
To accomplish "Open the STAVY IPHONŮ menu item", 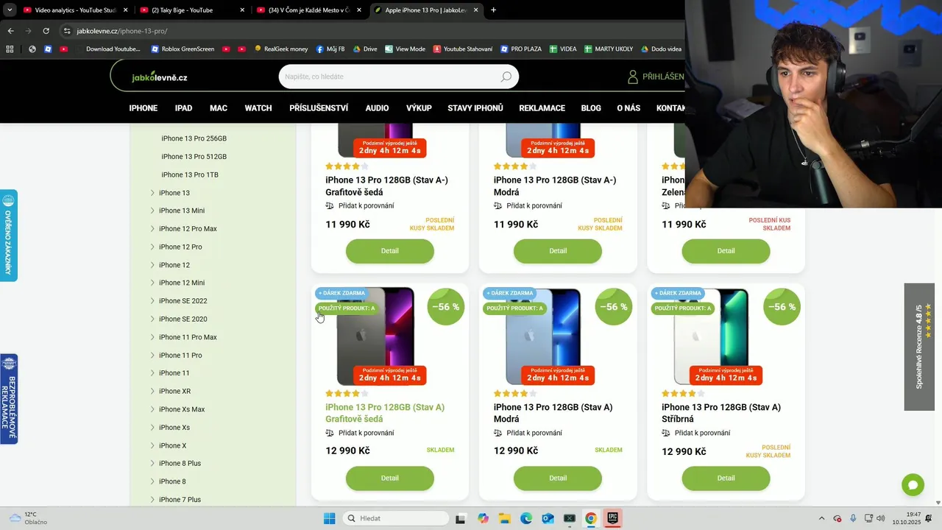I will click(x=475, y=108).
